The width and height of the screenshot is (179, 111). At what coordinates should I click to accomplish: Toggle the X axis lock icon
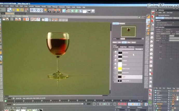coord(32,10)
